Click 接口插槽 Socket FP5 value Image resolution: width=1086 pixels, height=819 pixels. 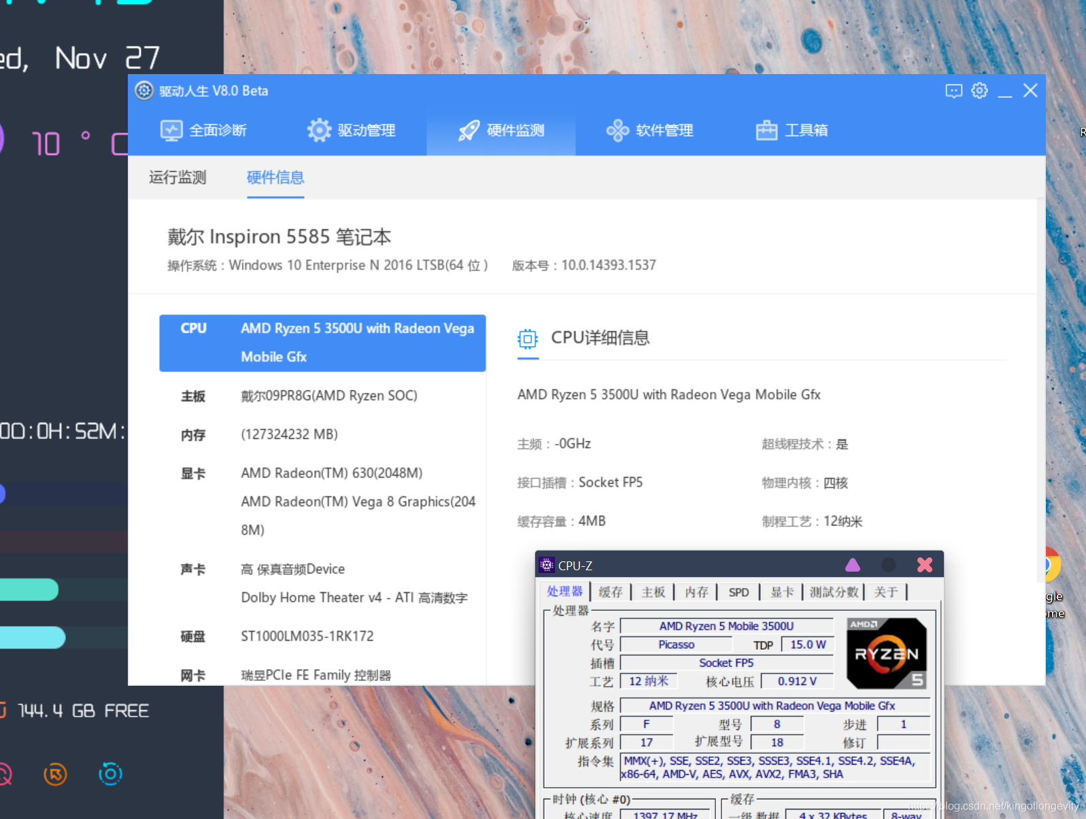point(611,483)
